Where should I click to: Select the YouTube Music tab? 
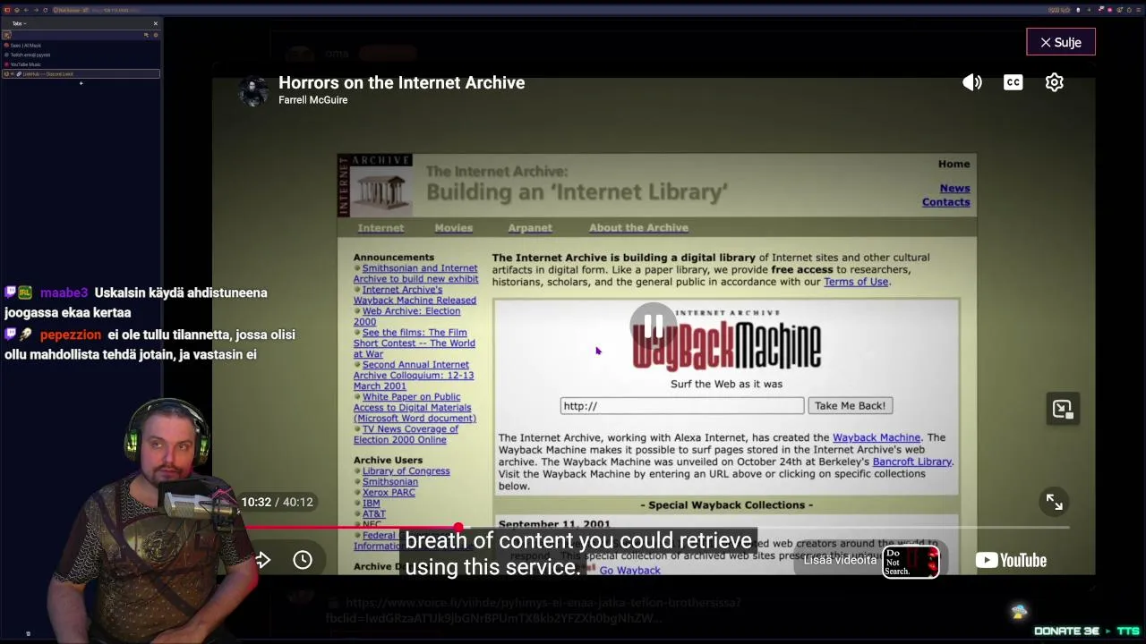[x=81, y=64]
